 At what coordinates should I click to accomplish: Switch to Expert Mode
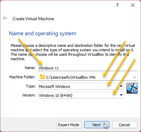coord(69,125)
